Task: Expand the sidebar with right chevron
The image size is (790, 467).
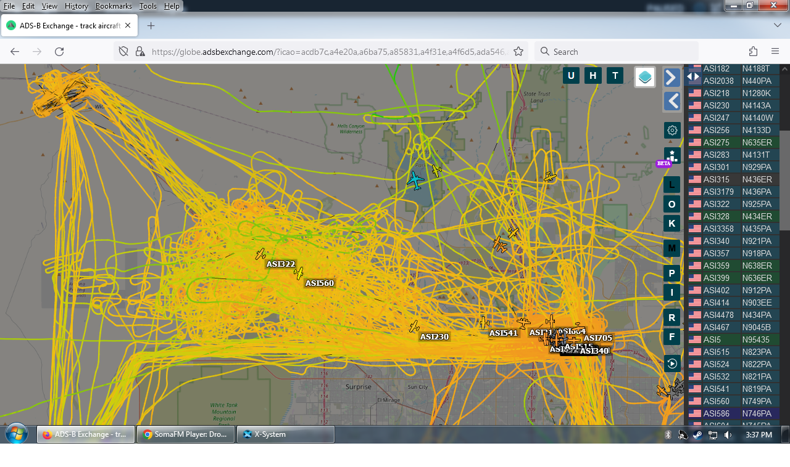Action: coord(672,77)
